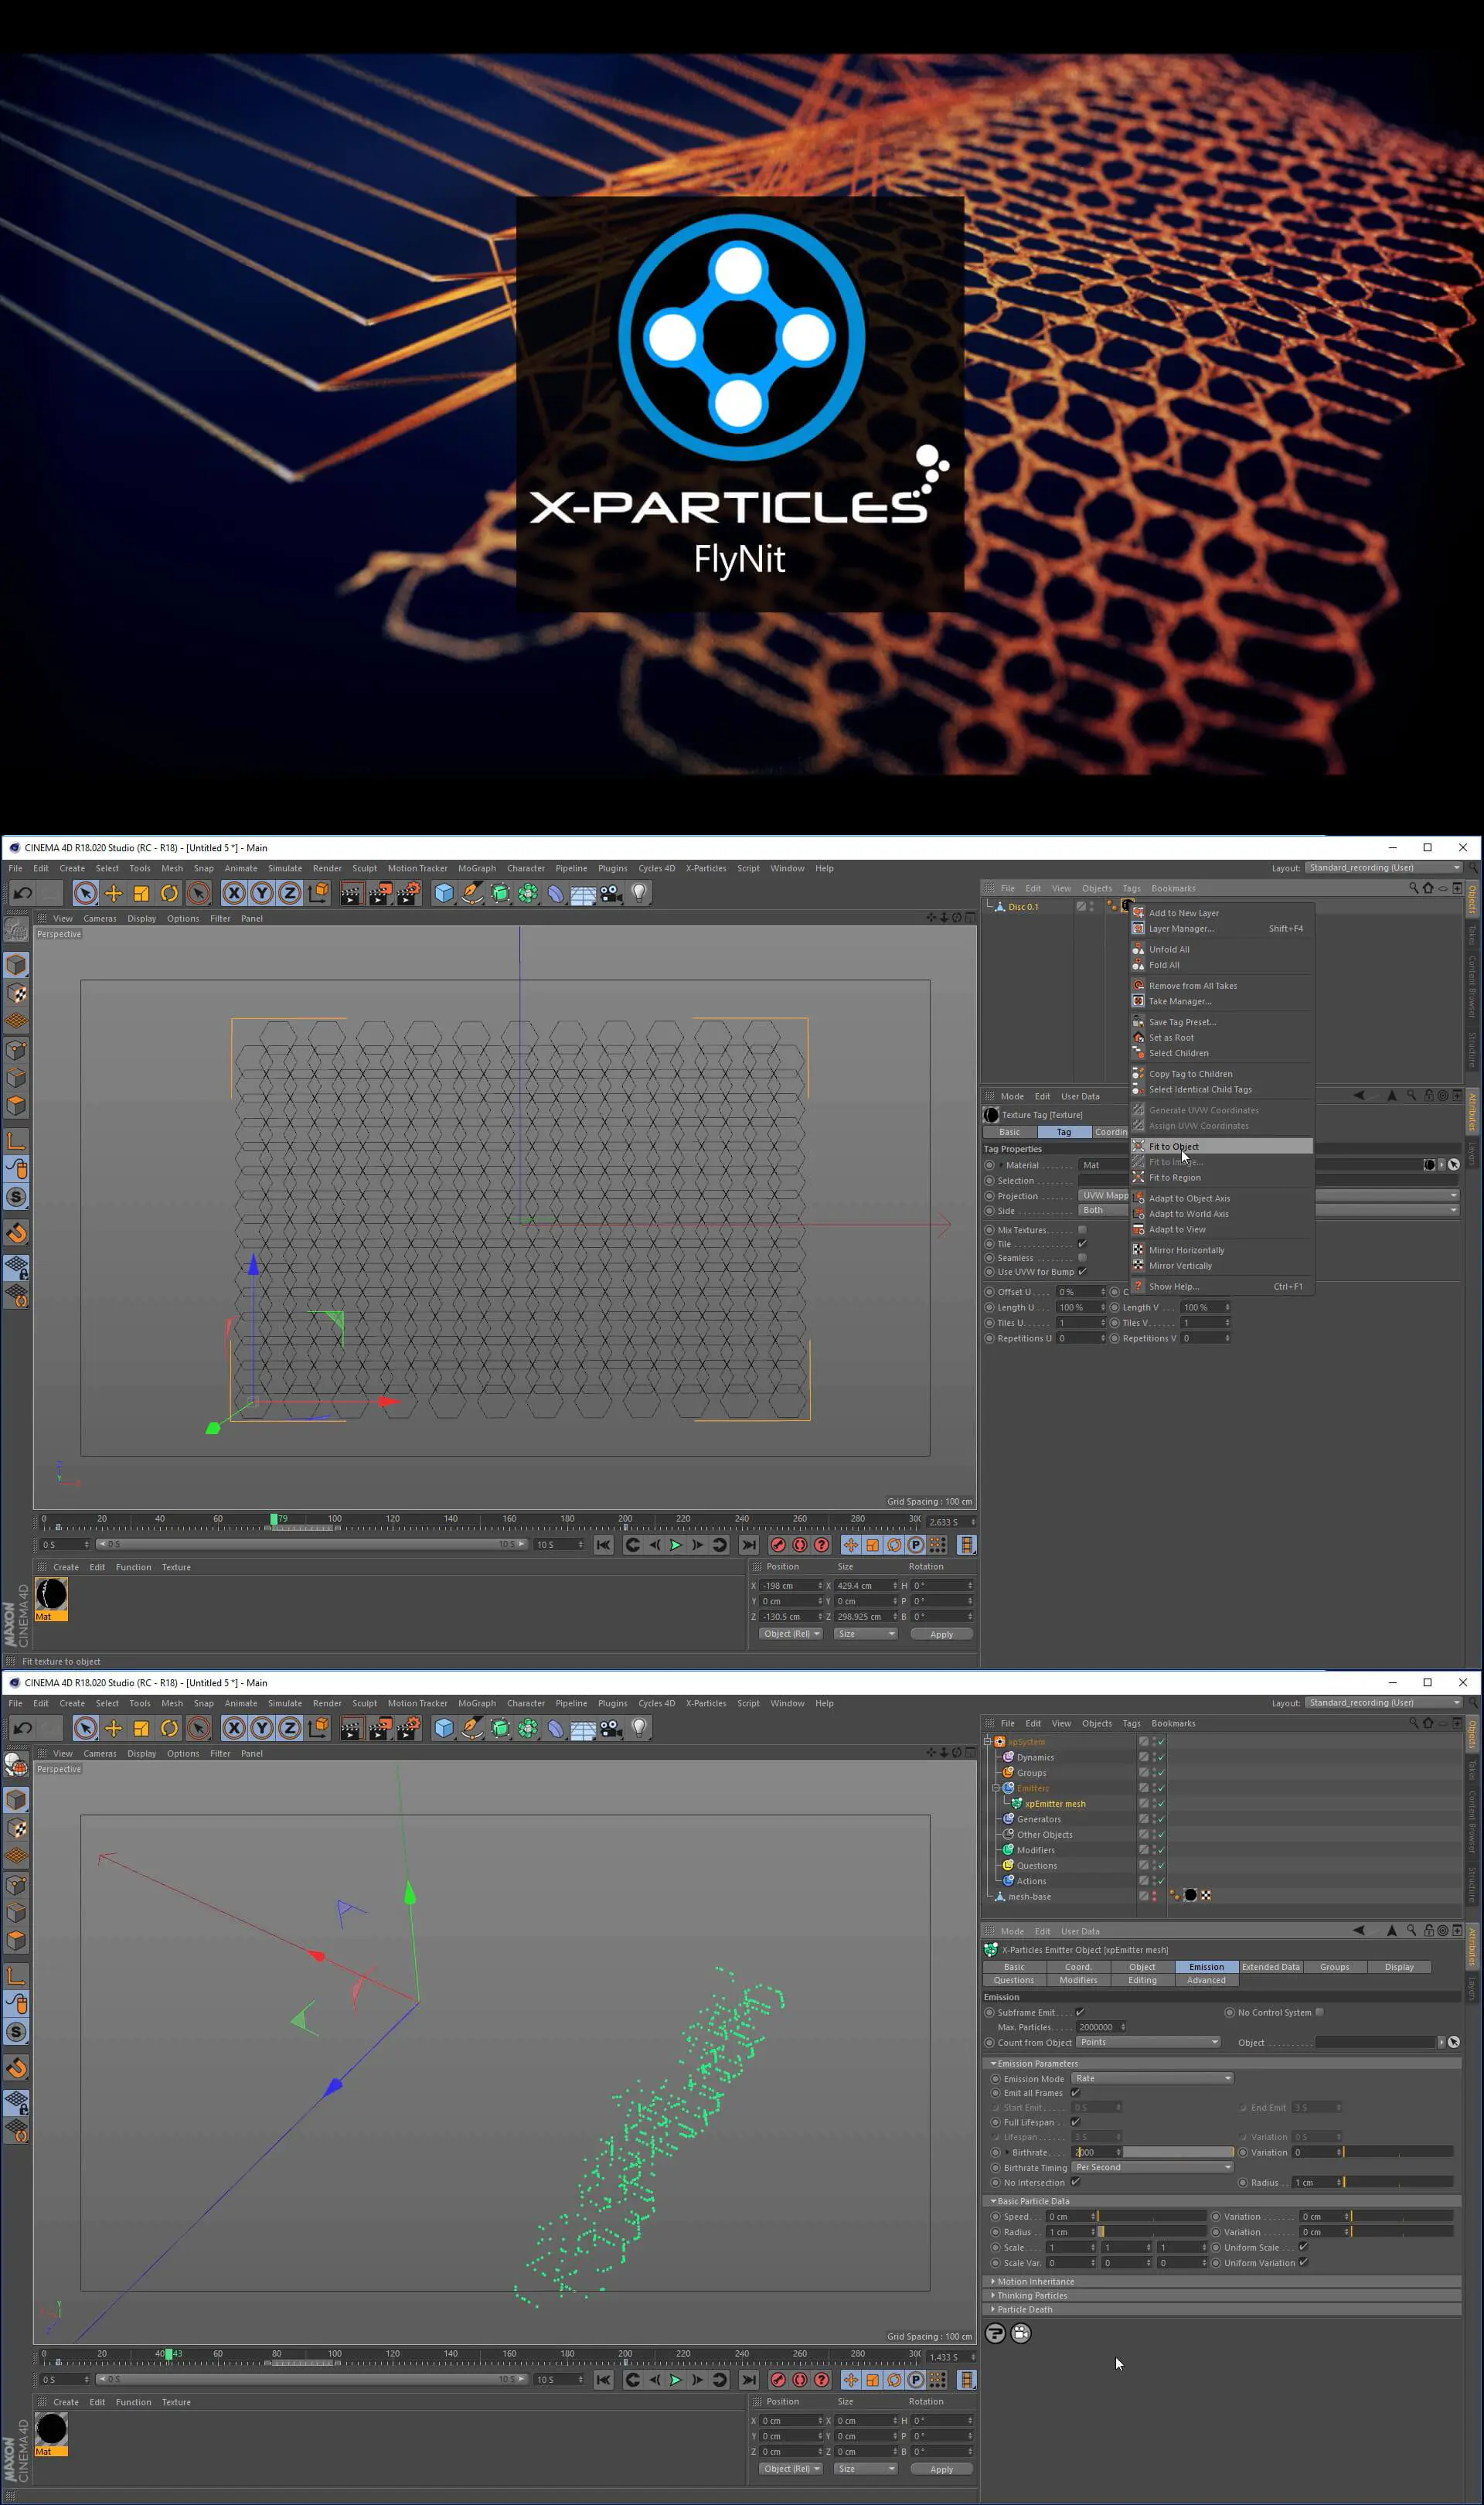Choose Fit to Object in context menu
Image resolution: width=1484 pixels, height=2505 pixels.
[x=1221, y=1147]
